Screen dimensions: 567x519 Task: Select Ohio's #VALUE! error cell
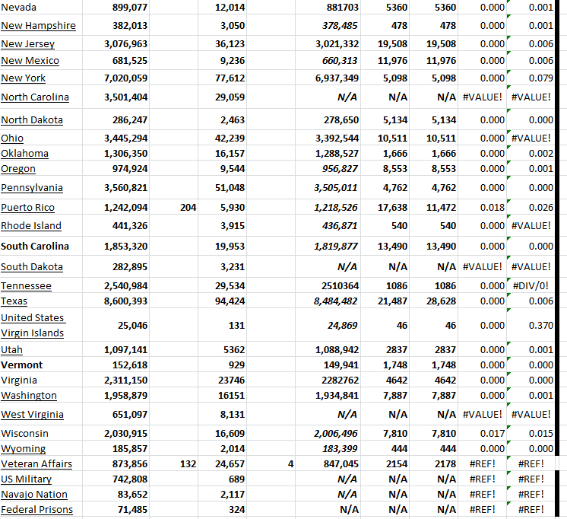point(531,138)
